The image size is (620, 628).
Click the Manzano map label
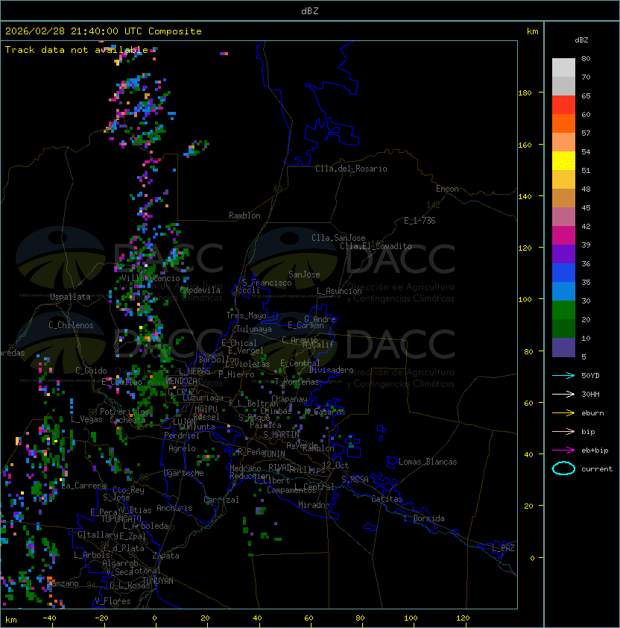(63, 583)
